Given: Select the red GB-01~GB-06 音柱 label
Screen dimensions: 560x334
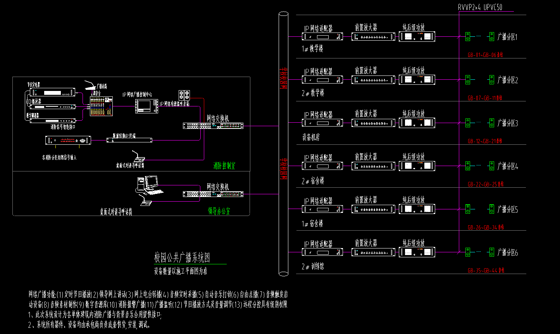Looking at the screenshot, I should [485, 55].
